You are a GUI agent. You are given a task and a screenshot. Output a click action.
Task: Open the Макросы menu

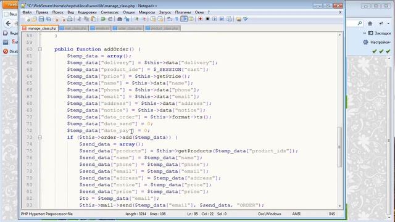[x=147, y=12]
